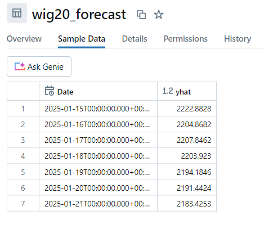Click the yhat column header
The width and height of the screenshot is (264, 238).
coord(187,91)
